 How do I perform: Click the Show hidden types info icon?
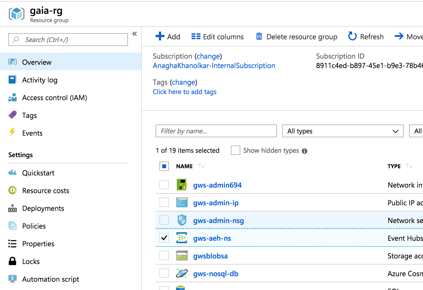[305, 151]
